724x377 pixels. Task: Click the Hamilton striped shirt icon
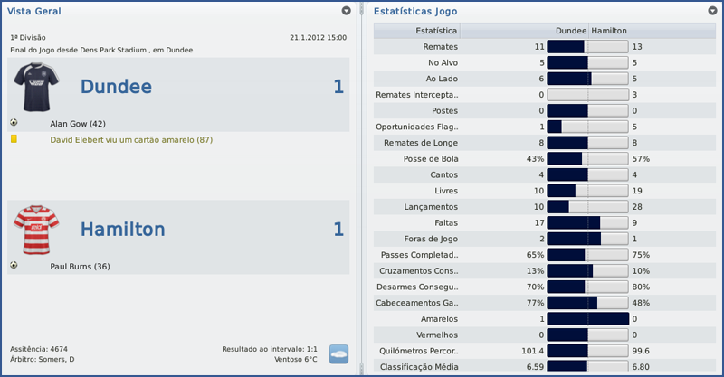[35, 230]
